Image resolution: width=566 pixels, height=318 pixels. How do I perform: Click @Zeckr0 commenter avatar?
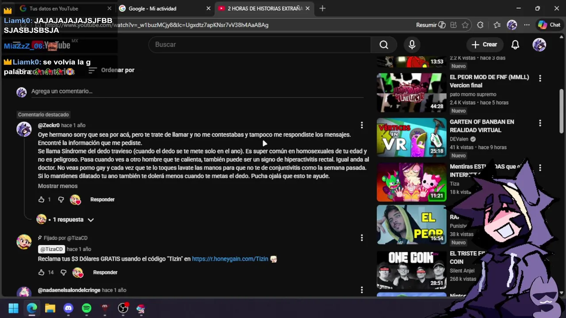[24, 130]
